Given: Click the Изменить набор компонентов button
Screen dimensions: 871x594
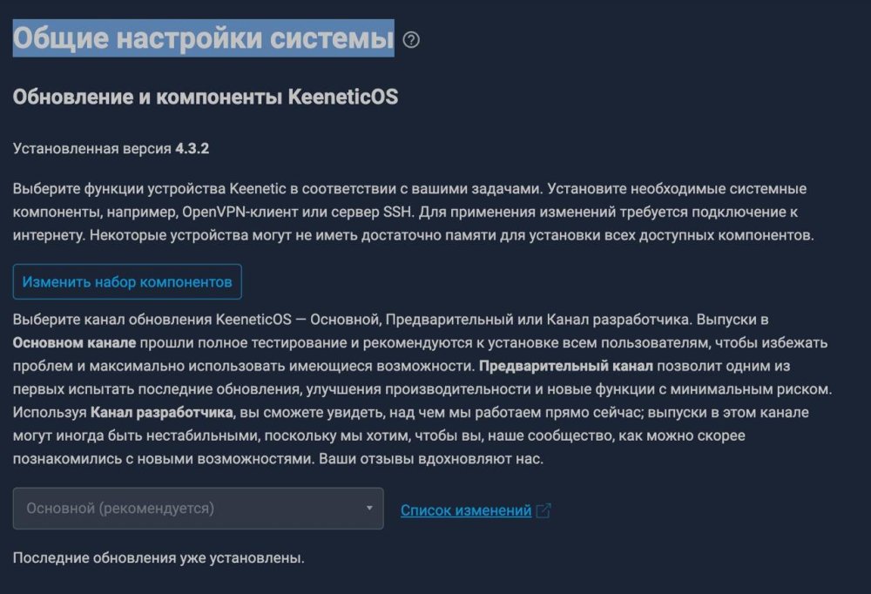Looking at the screenshot, I should tap(127, 281).
